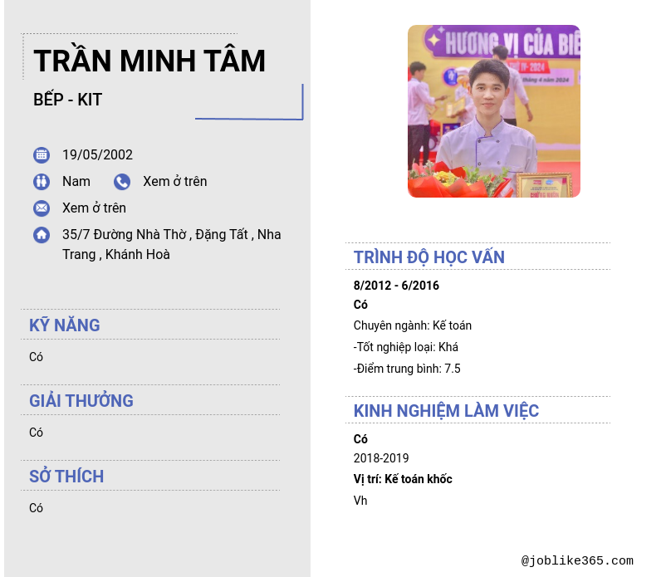Click education period 8/2012 - 6/2016

coord(396,286)
